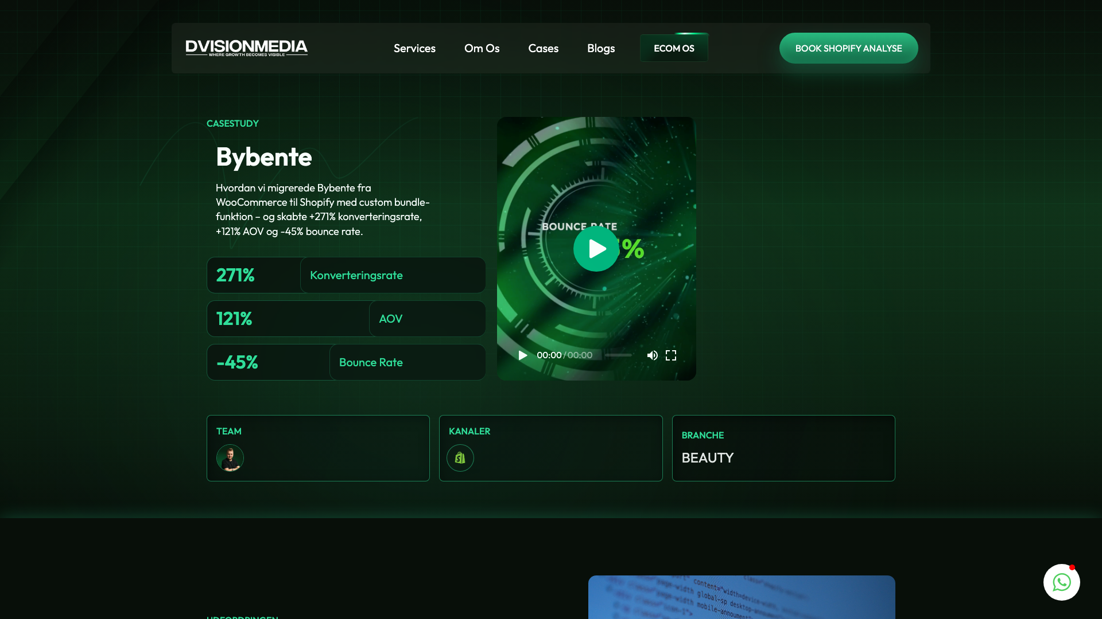Select the team member avatar photo
The width and height of the screenshot is (1102, 619).
point(230,458)
